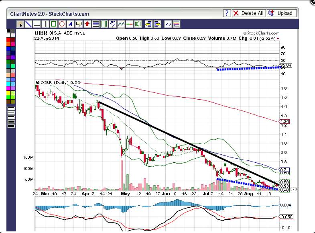This screenshot has height=233, width=315.
Task: Pick the red-green line segment tool
Action: (129, 24)
